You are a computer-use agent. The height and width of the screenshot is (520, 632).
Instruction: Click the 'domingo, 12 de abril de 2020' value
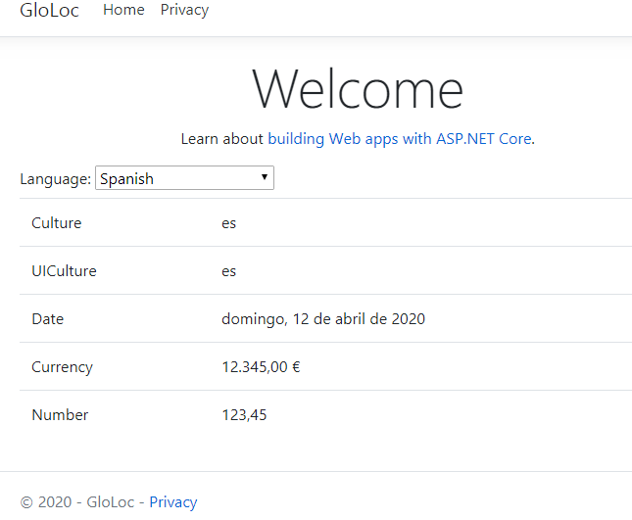coord(323,319)
